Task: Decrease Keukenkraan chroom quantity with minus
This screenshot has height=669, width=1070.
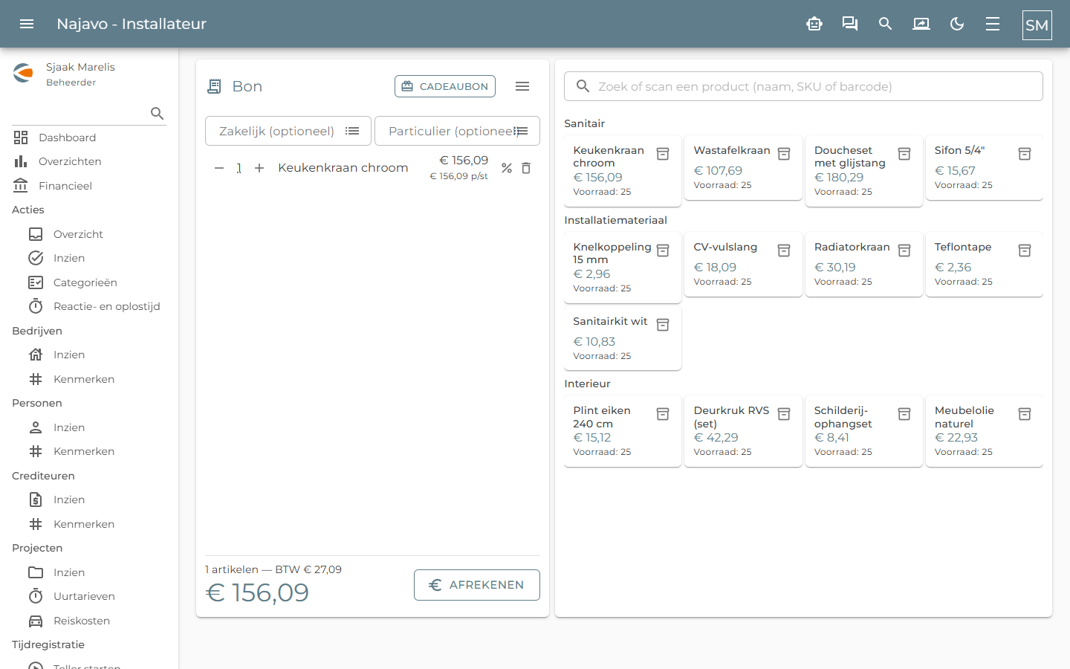Action: [219, 168]
